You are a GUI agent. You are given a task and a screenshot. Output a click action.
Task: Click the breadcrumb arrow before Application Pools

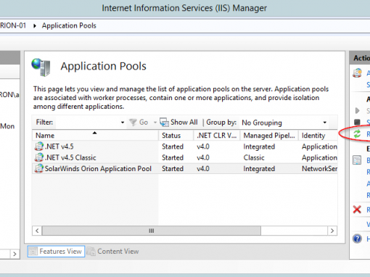[x=35, y=25]
